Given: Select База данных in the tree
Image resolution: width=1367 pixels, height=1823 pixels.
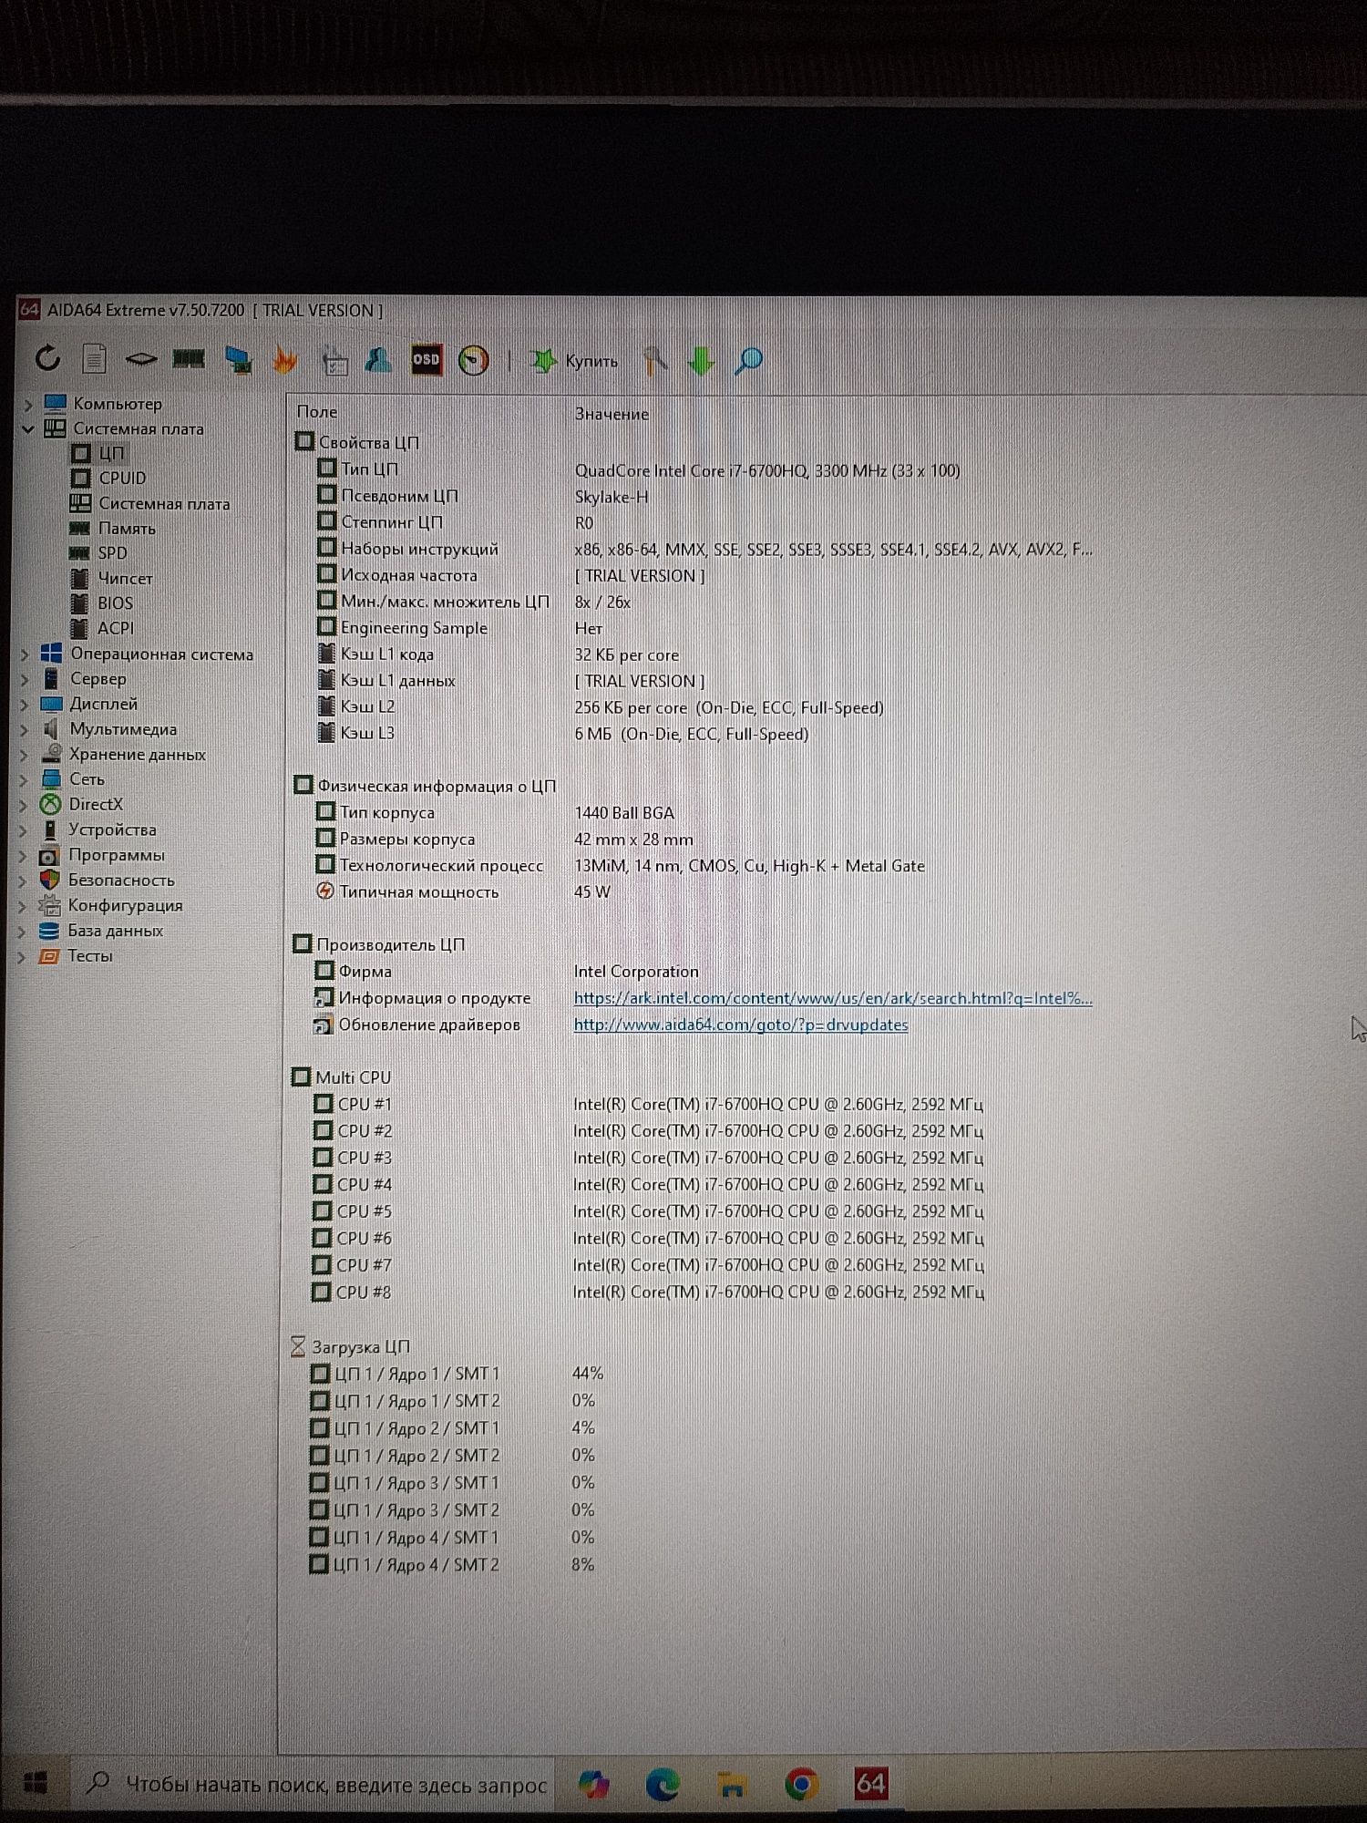Looking at the screenshot, I should coord(115,931).
